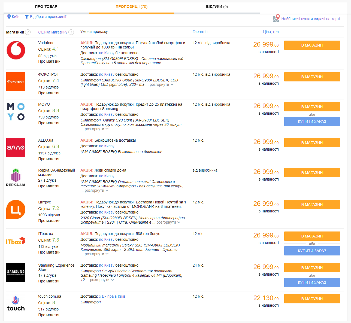This screenshot has height=323, width=351.
Task: Expand the Repka.UA offer description
Action: [x=96, y=191]
